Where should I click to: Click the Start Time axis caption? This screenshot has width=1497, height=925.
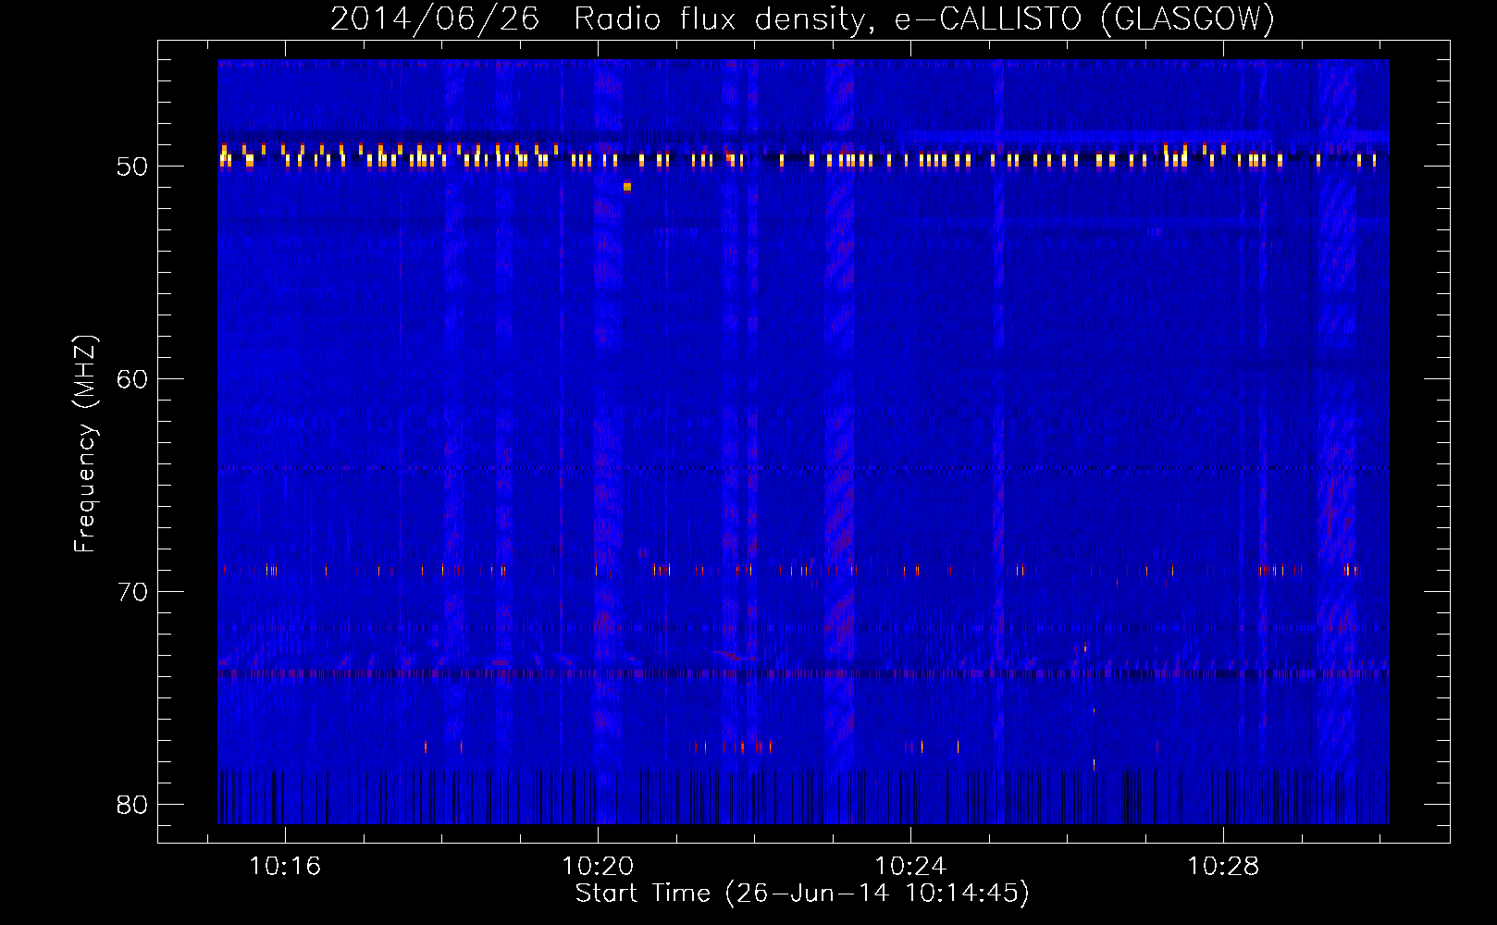click(x=802, y=894)
